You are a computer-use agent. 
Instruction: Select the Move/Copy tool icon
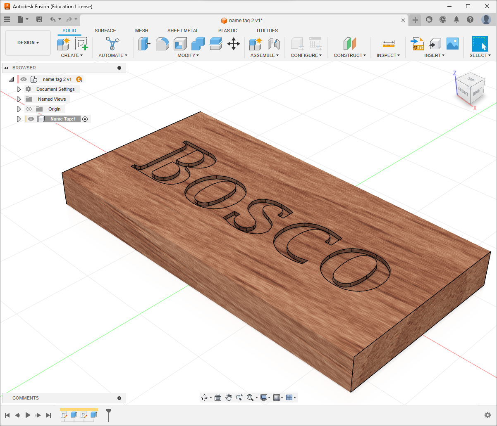pyautogui.click(x=234, y=43)
